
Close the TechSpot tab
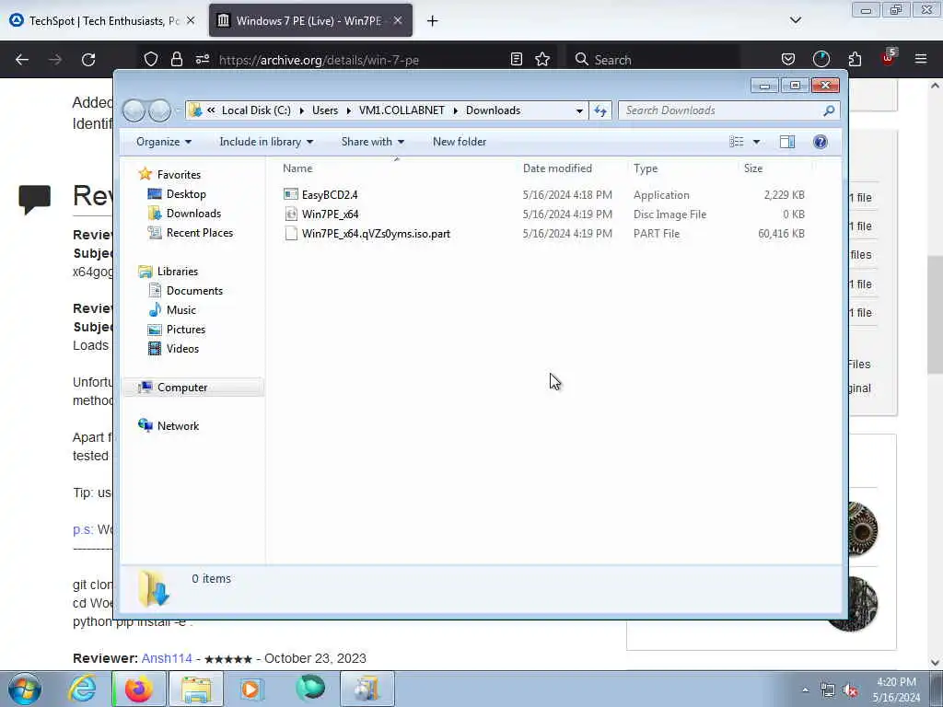point(191,21)
